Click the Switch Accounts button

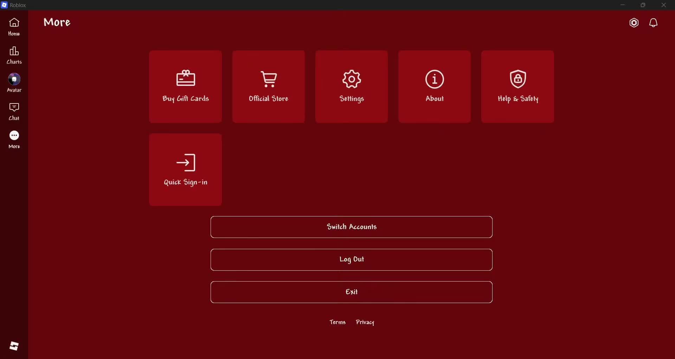point(352,227)
